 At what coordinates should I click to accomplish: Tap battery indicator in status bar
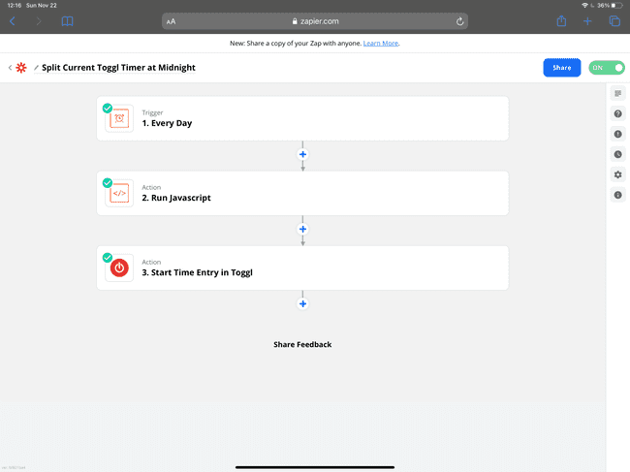click(x=616, y=5)
